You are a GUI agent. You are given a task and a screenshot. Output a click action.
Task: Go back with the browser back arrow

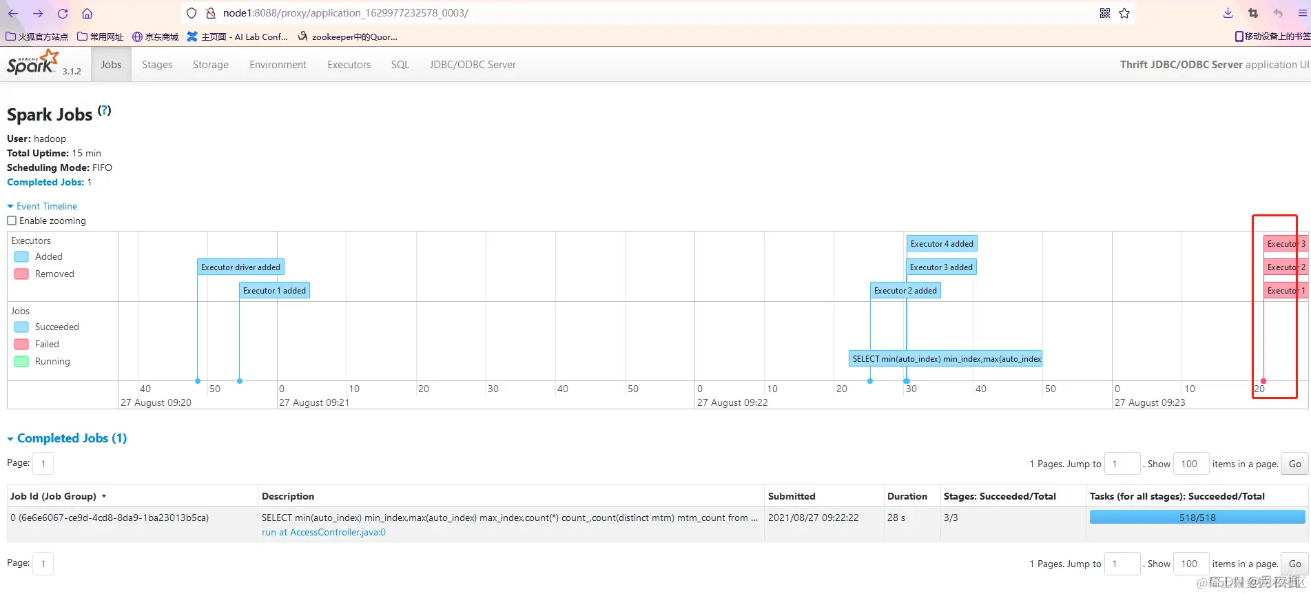coord(13,13)
